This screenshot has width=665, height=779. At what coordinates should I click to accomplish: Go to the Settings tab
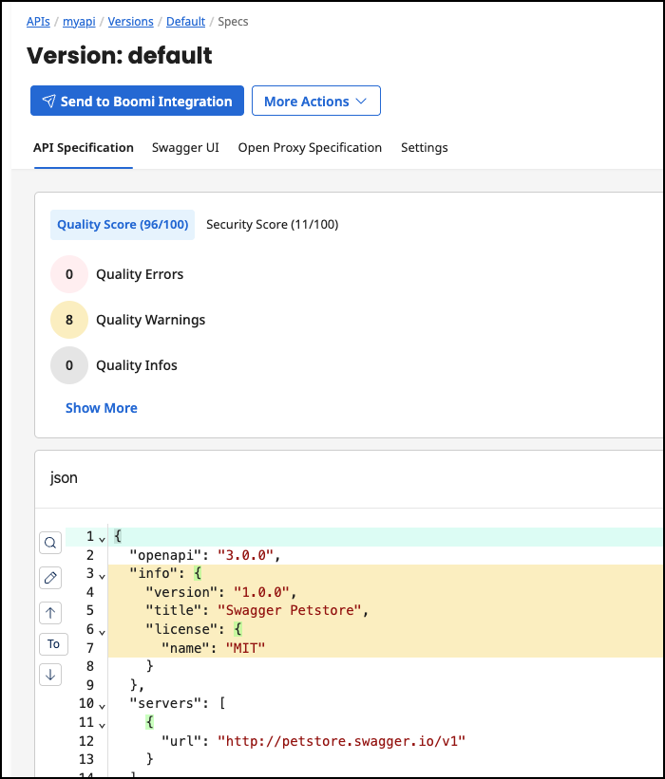(x=424, y=148)
